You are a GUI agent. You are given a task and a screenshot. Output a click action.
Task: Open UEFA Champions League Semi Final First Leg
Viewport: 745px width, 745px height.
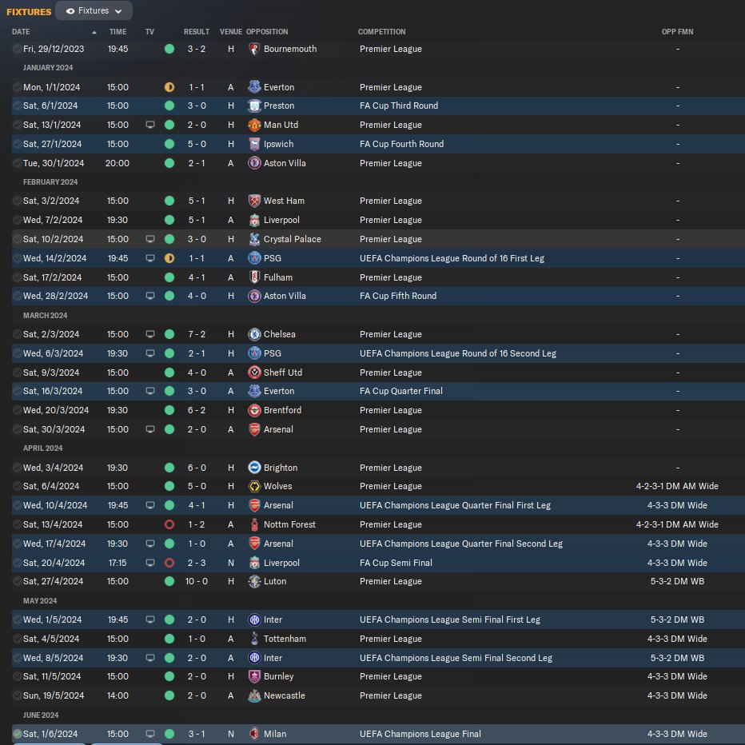click(449, 620)
